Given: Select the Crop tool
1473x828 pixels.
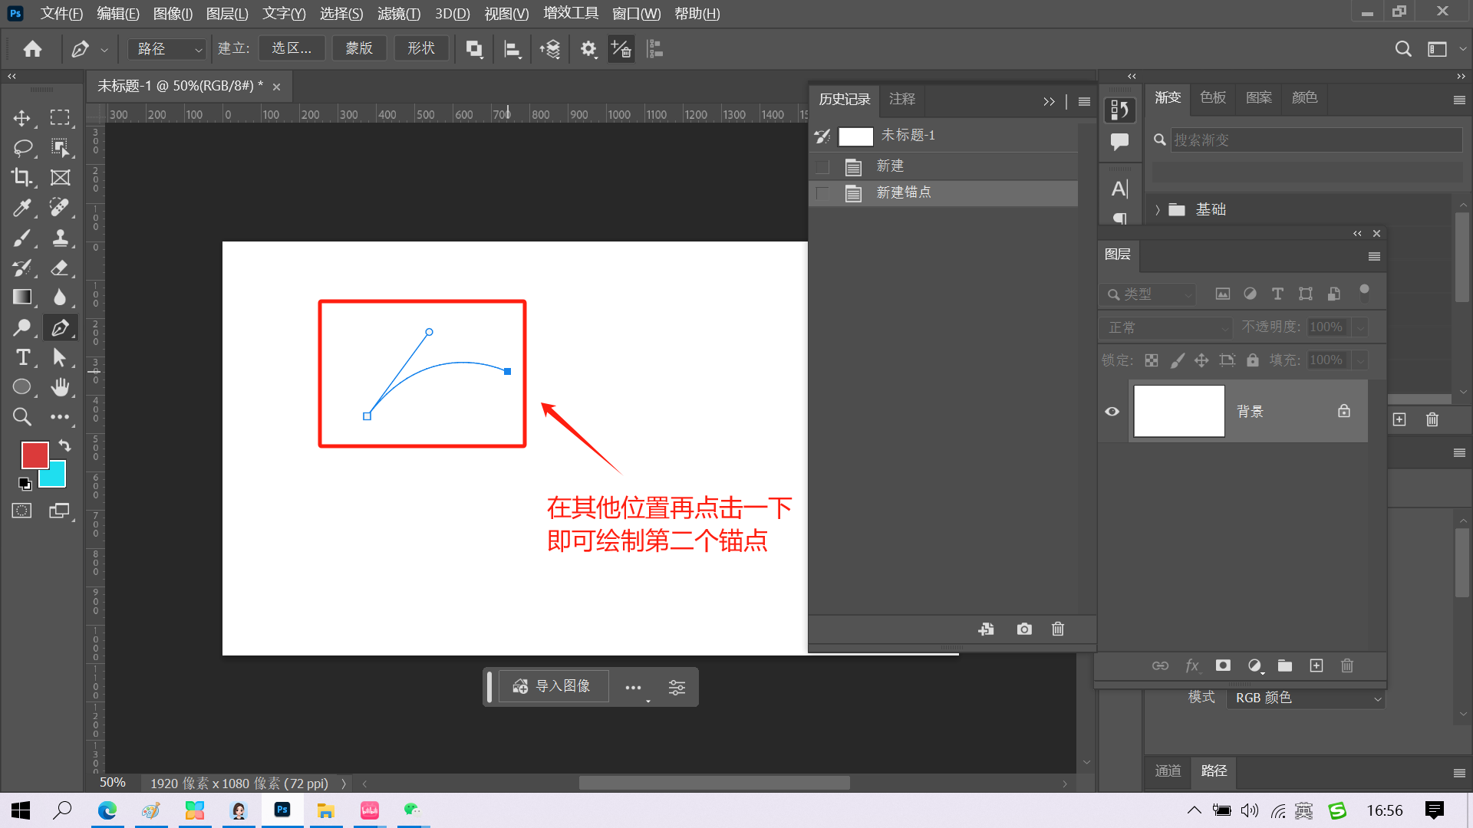Looking at the screenshot, I should click(x=21, y=177).
